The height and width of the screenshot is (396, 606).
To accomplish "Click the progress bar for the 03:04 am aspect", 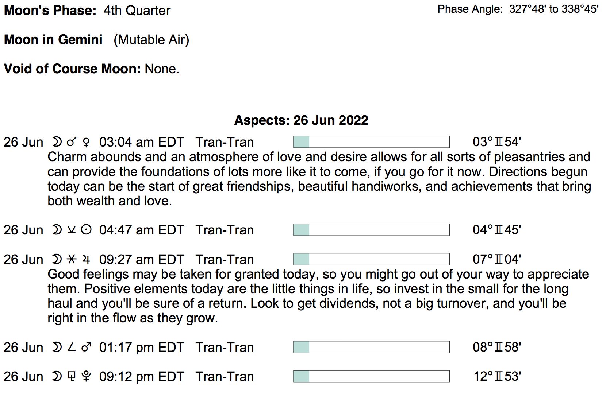I will [371, 142].
